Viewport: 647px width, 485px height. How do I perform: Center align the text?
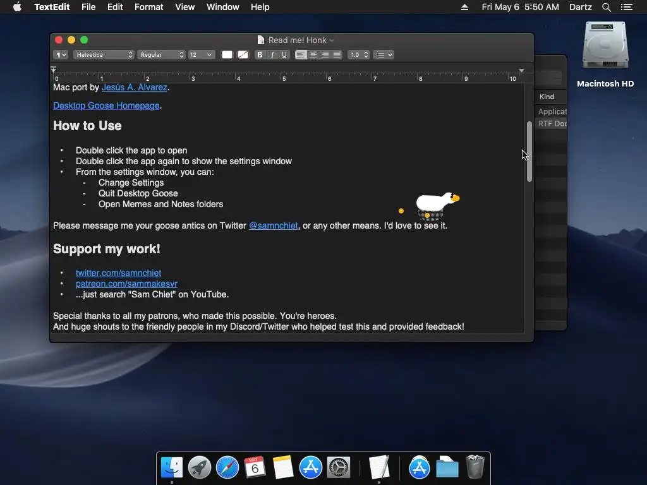[313, 55]
